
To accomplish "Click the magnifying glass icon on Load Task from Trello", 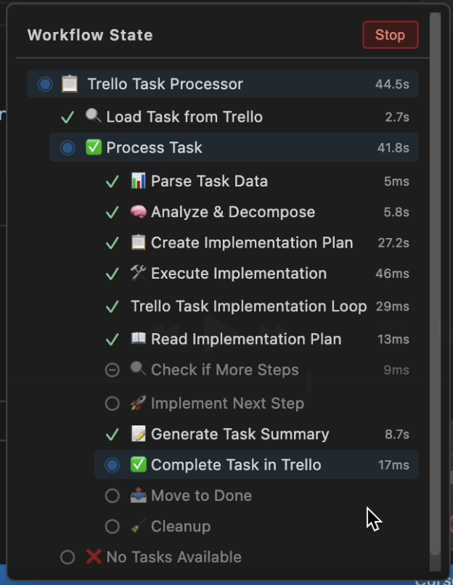I will tap(92, 116).
